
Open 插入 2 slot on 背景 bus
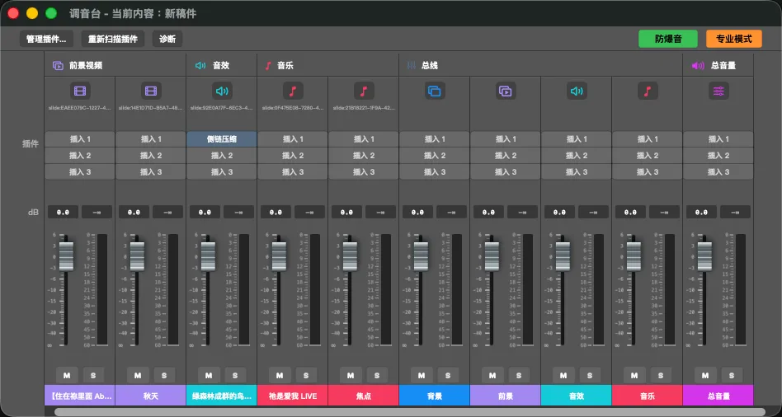(435, 156)
